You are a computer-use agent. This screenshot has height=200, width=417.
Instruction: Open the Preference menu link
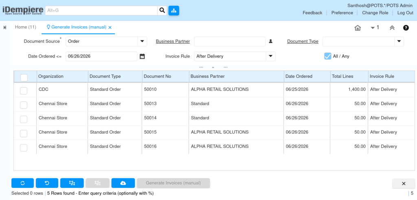click(342, 13)
